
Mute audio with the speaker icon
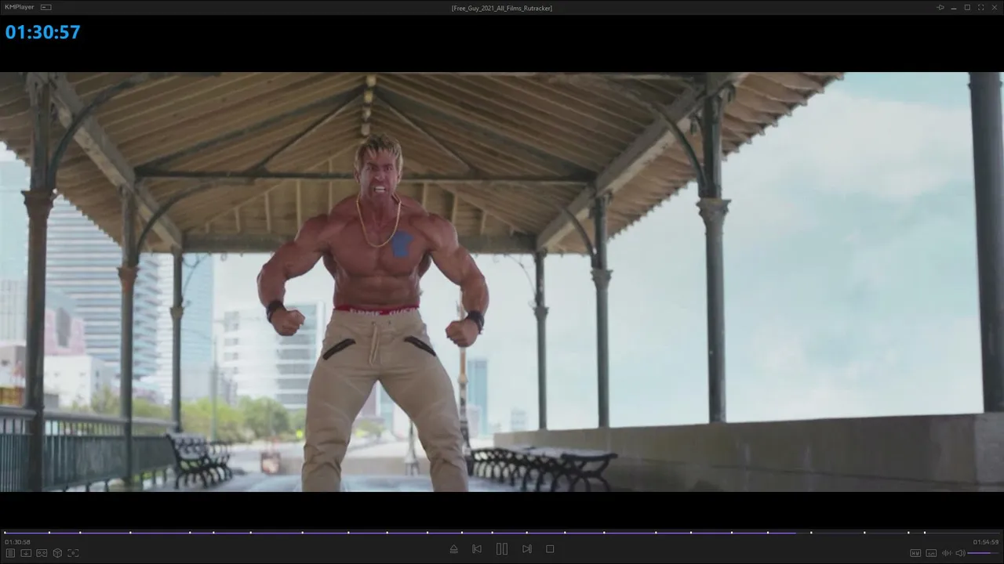point(960,553)
